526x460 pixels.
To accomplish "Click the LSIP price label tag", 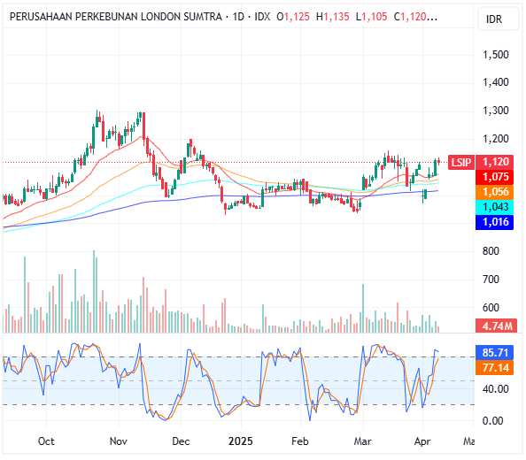I will 461,163.
